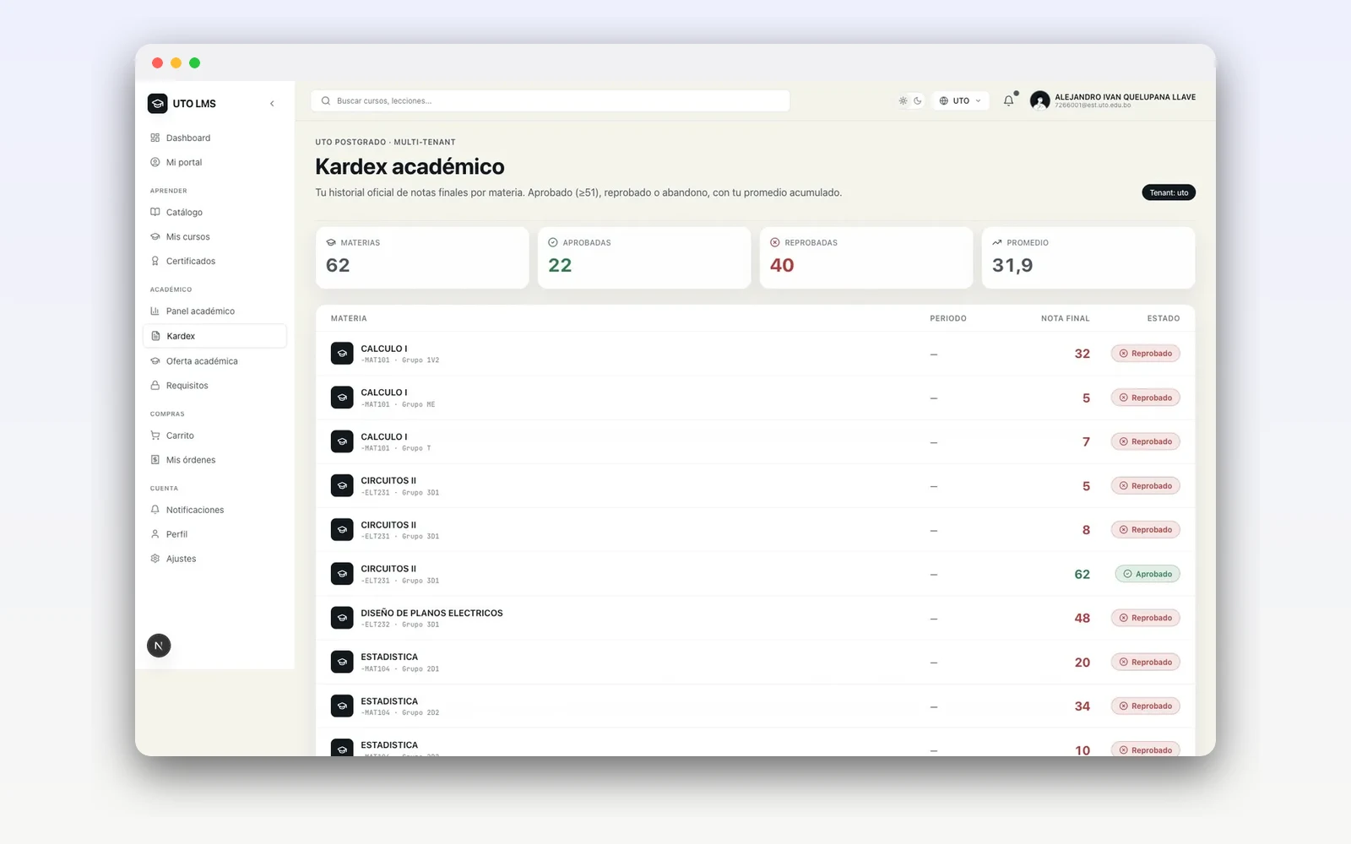Click the macOS green maximize window button
The width and height of the screenshot is (1351, 844).
click(x=194, y=63)
